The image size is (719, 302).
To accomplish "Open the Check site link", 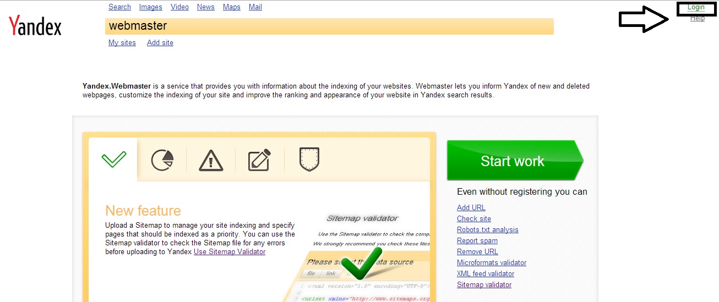I will [x=474, y=219].
